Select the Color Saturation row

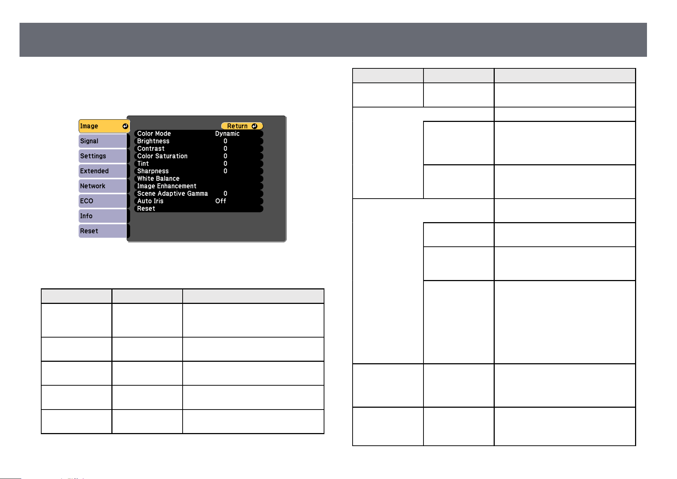coord(199,156)
